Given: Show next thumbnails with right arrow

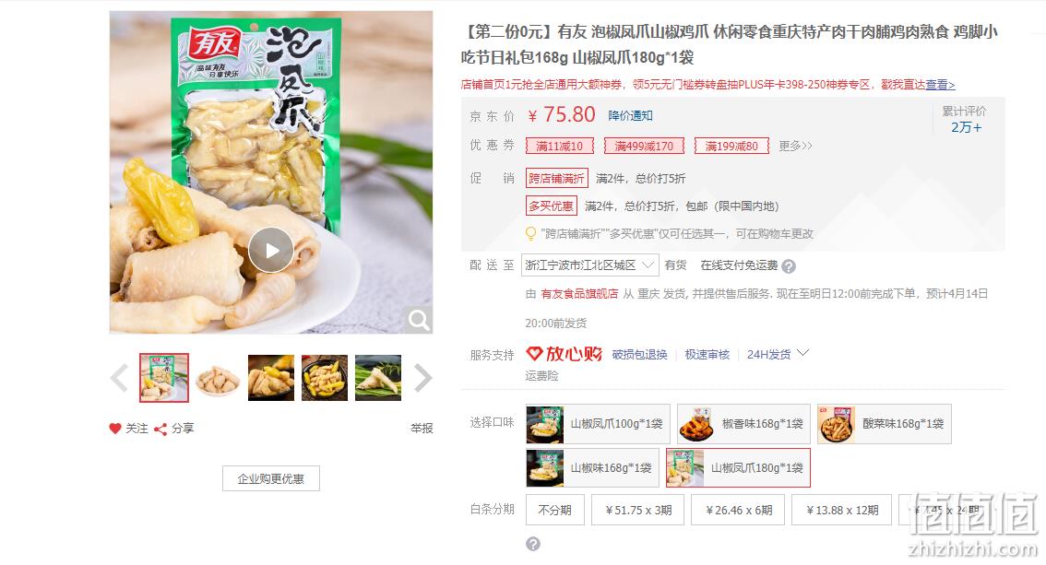Looking at the screenshot, I should tap(423, 378).
